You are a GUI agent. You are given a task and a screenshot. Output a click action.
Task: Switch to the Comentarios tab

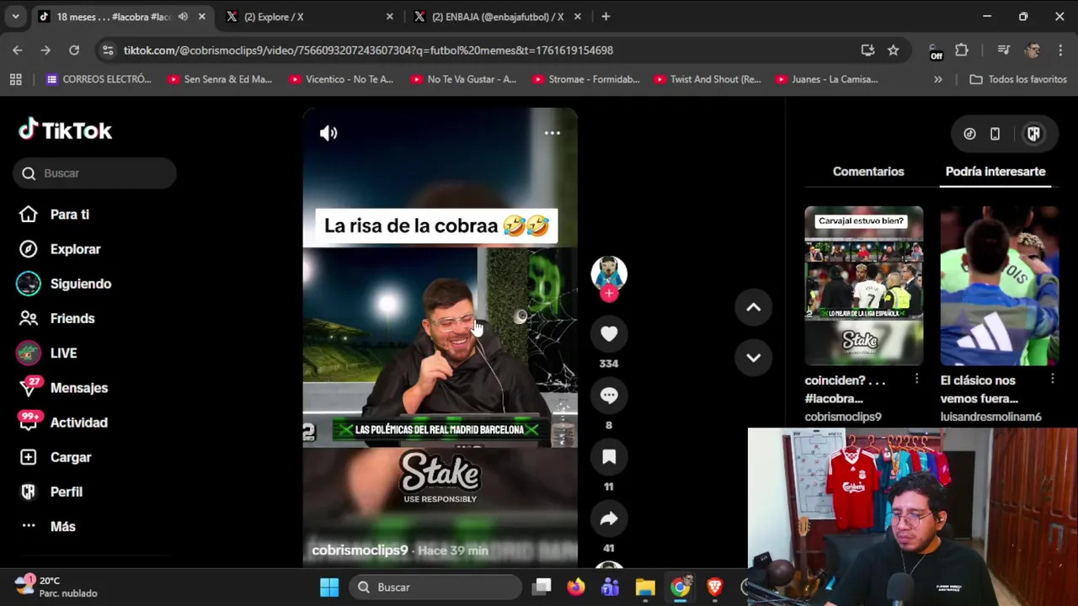tap(868, 172)
